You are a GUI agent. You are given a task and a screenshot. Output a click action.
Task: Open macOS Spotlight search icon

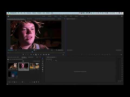(x=117, y=13)
